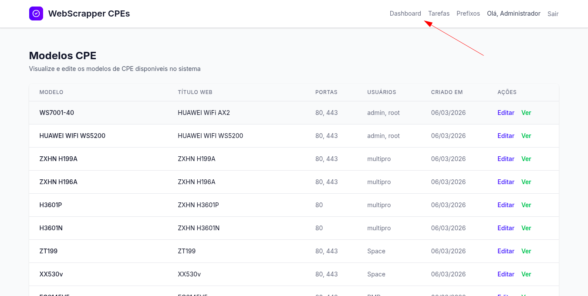Click the Olá, Administrador label
Screen dimensions: 588x296
(x=514, y=13)
